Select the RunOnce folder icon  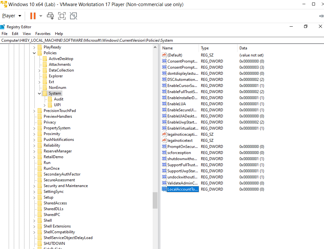tap(40, 168)
